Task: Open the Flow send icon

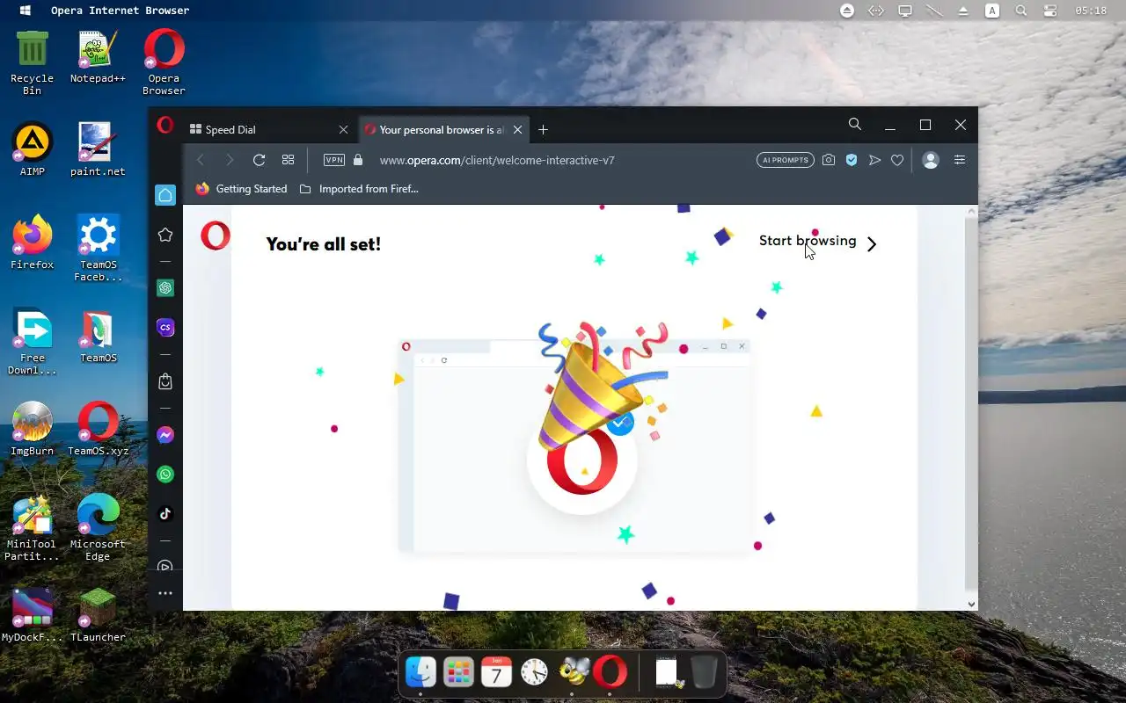Action: (874, 160)
